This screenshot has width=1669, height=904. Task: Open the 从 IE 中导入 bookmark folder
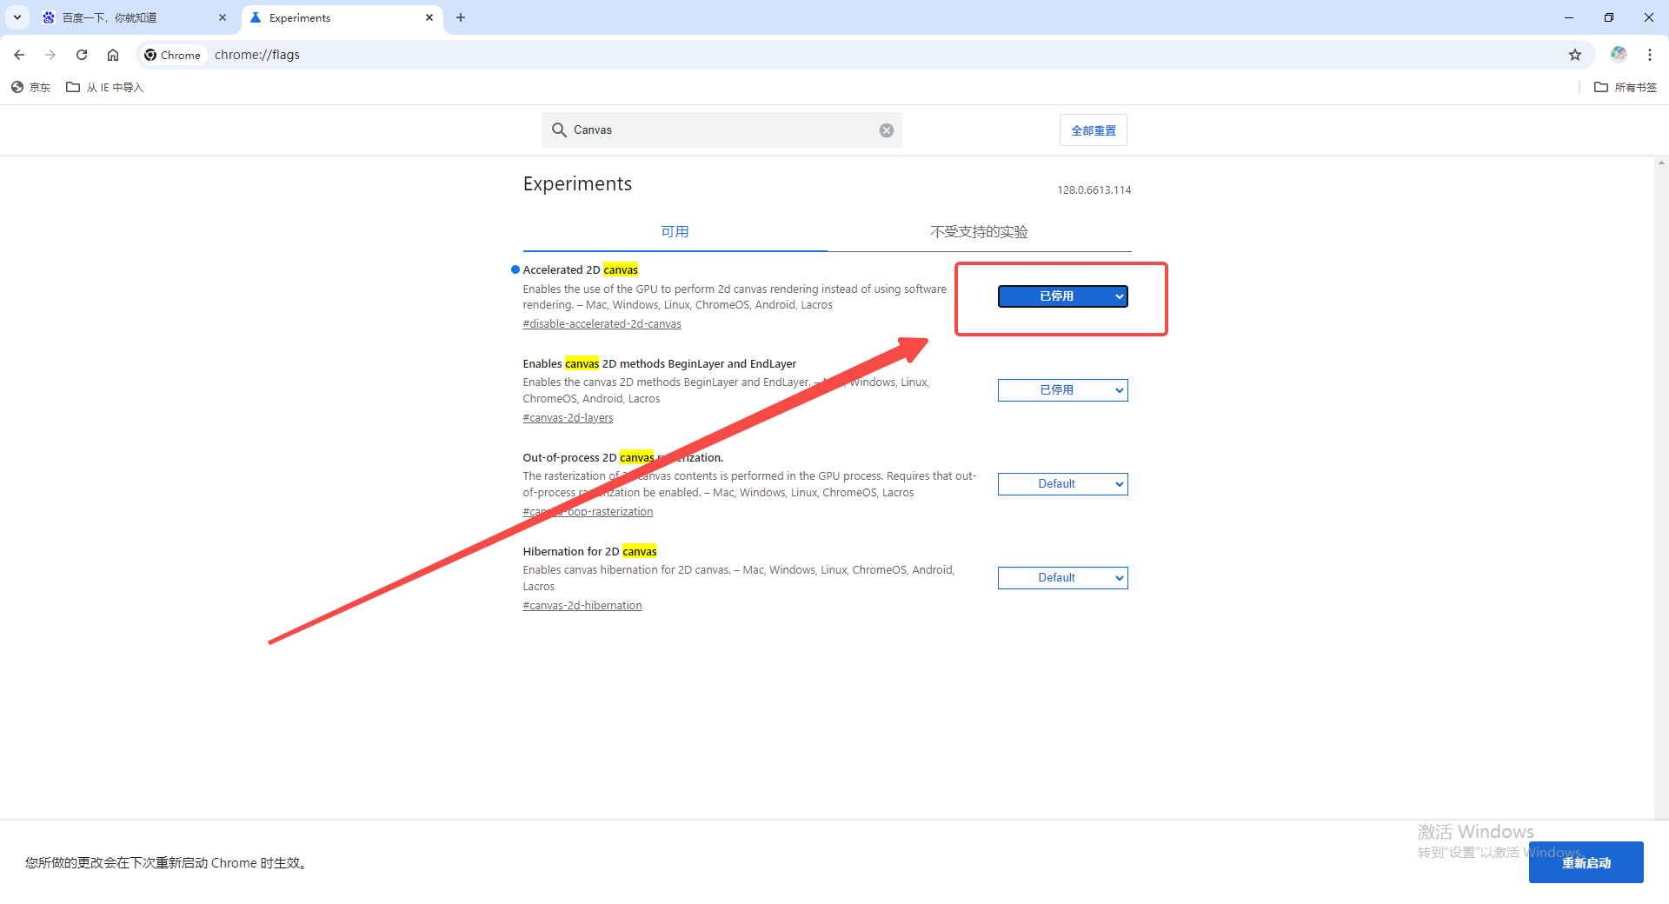coord(104,87)
